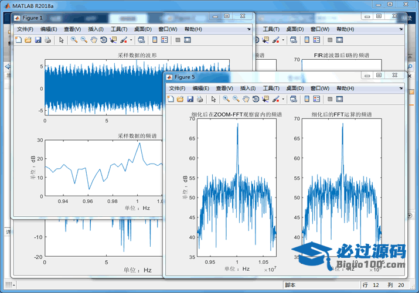Open 编辑(E) menu in Figure 1
This screenshot has height=293, width=419.
(49, 29)
